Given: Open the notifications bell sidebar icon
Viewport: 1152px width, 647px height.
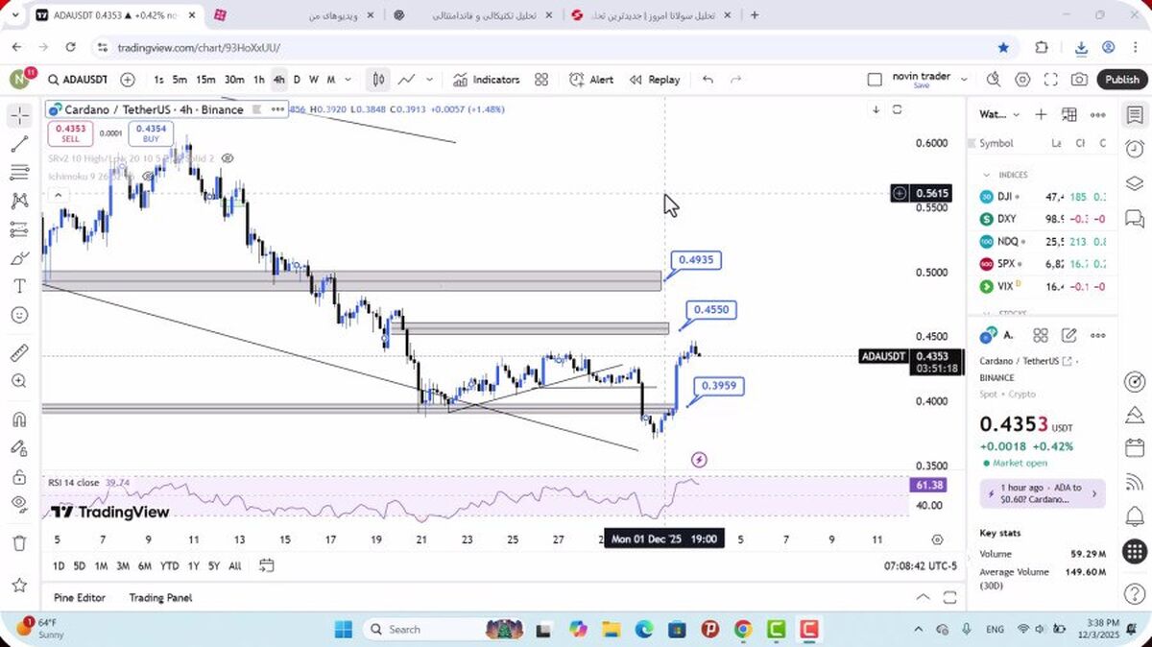Looking at the screenshot, I should coord(1135,518).
